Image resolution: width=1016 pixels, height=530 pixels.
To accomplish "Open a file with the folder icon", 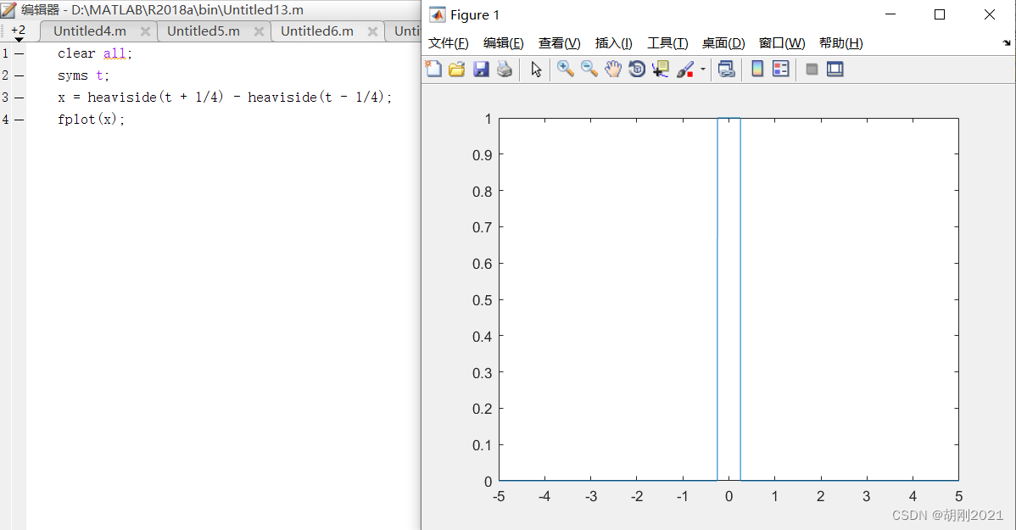I will [457, 70].
